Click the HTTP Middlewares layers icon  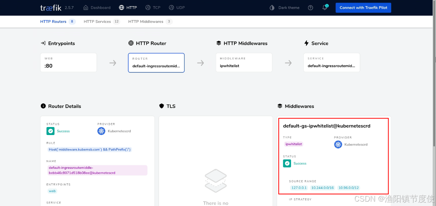(219, 43)
